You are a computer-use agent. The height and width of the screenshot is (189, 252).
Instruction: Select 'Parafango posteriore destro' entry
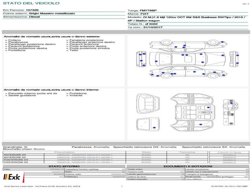pos(32,44)
